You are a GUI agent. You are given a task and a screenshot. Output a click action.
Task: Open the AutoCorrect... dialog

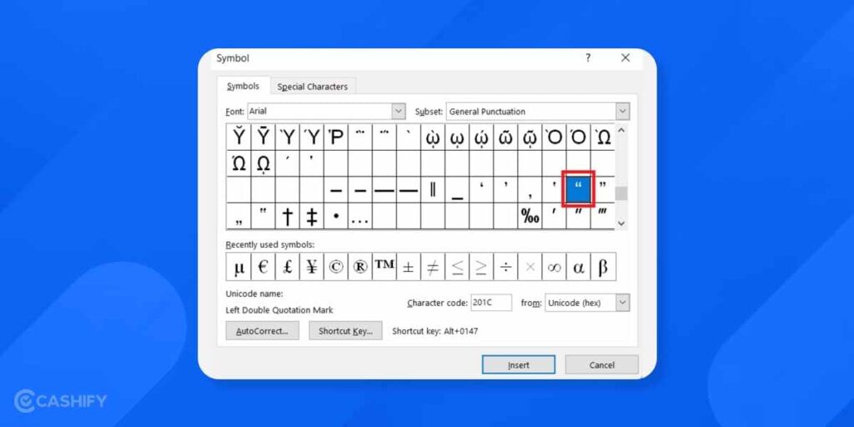262,330
